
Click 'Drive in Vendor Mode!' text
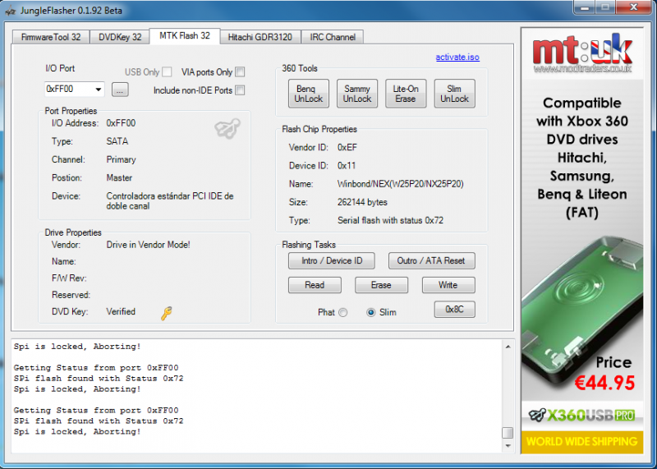coord(149,245)
